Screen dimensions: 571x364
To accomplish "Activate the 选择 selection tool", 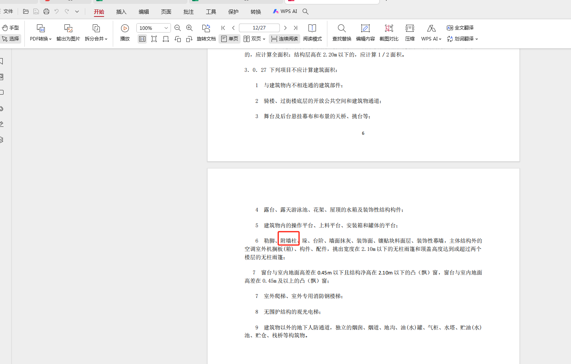I will click(x=11, y=38).
